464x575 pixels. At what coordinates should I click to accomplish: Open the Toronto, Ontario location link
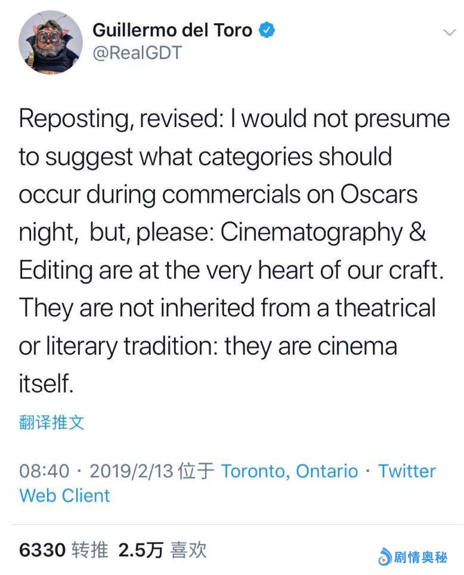tap(289, 471)
